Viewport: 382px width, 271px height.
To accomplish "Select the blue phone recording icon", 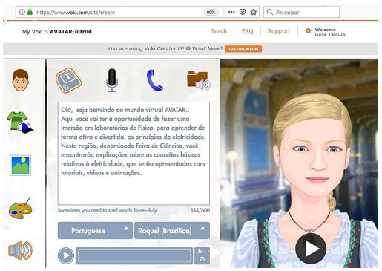I will 154,80.
